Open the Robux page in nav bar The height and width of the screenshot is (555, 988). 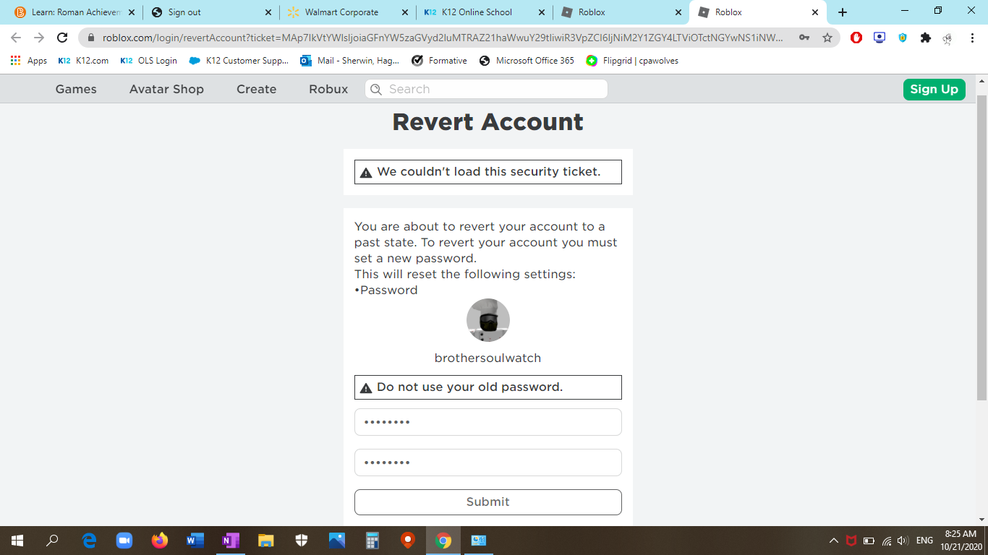pos(328,89)
